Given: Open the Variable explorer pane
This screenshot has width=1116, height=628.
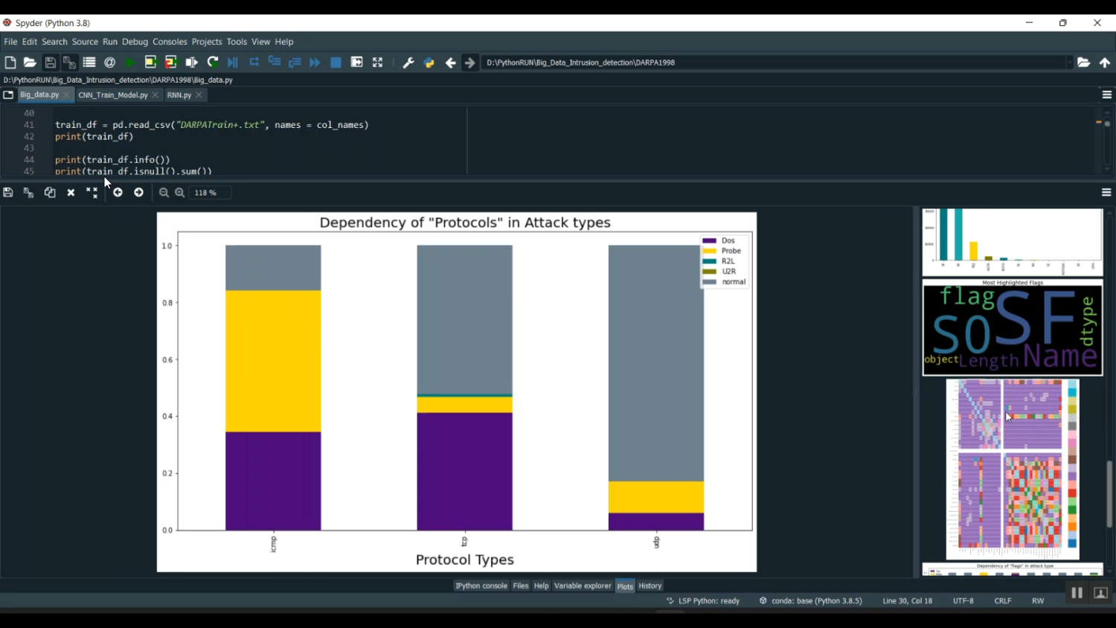Looking at the screenshot, I should (583, 586).
